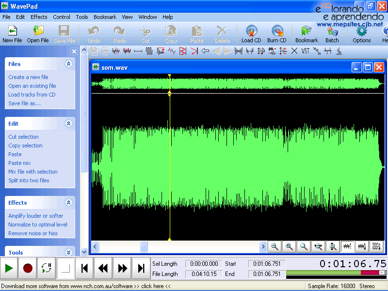Click the red Record button
The height and width of the screenshot is (291, 388).
pyautogui.click(x=28, y=268)
